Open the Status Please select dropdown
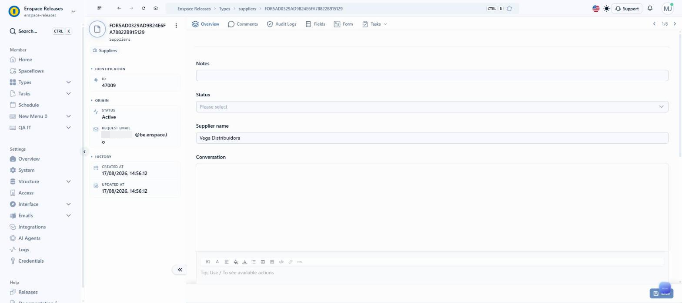The image size is (682, 303). pyautogui.click(x=432, y=107)
